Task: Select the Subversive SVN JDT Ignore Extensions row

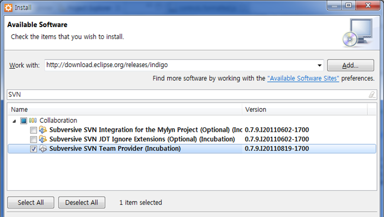Action: pyautogui.click(x=192, y=139)
